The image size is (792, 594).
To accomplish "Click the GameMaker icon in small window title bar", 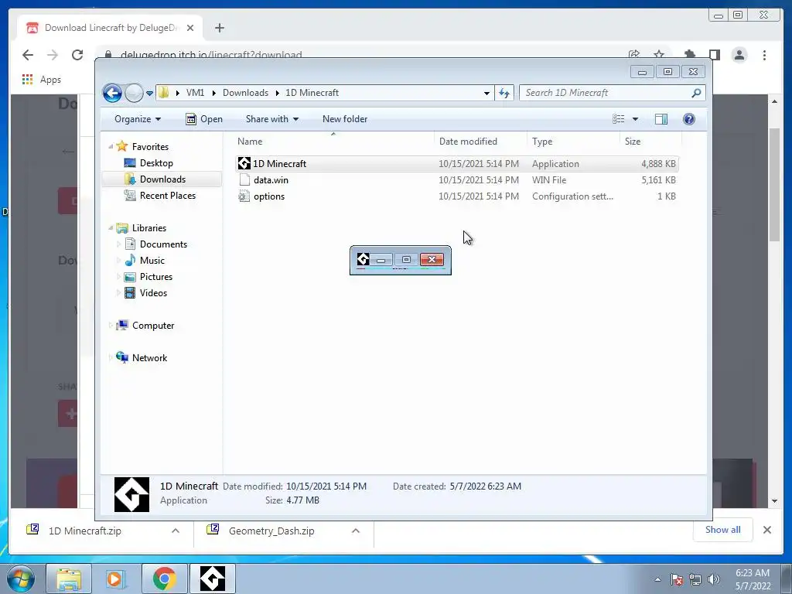I will pyautogui.click(x=363, y=260).
